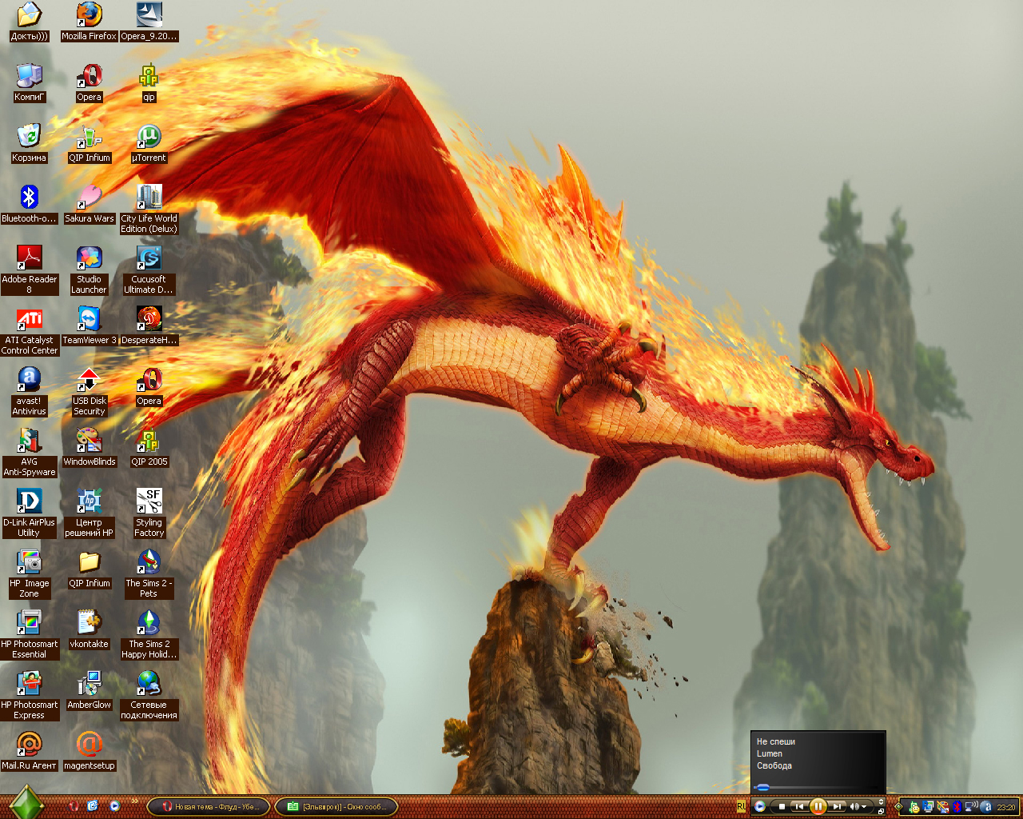
Task: Click the green gem Start button
Action: (x=26, y=805)
